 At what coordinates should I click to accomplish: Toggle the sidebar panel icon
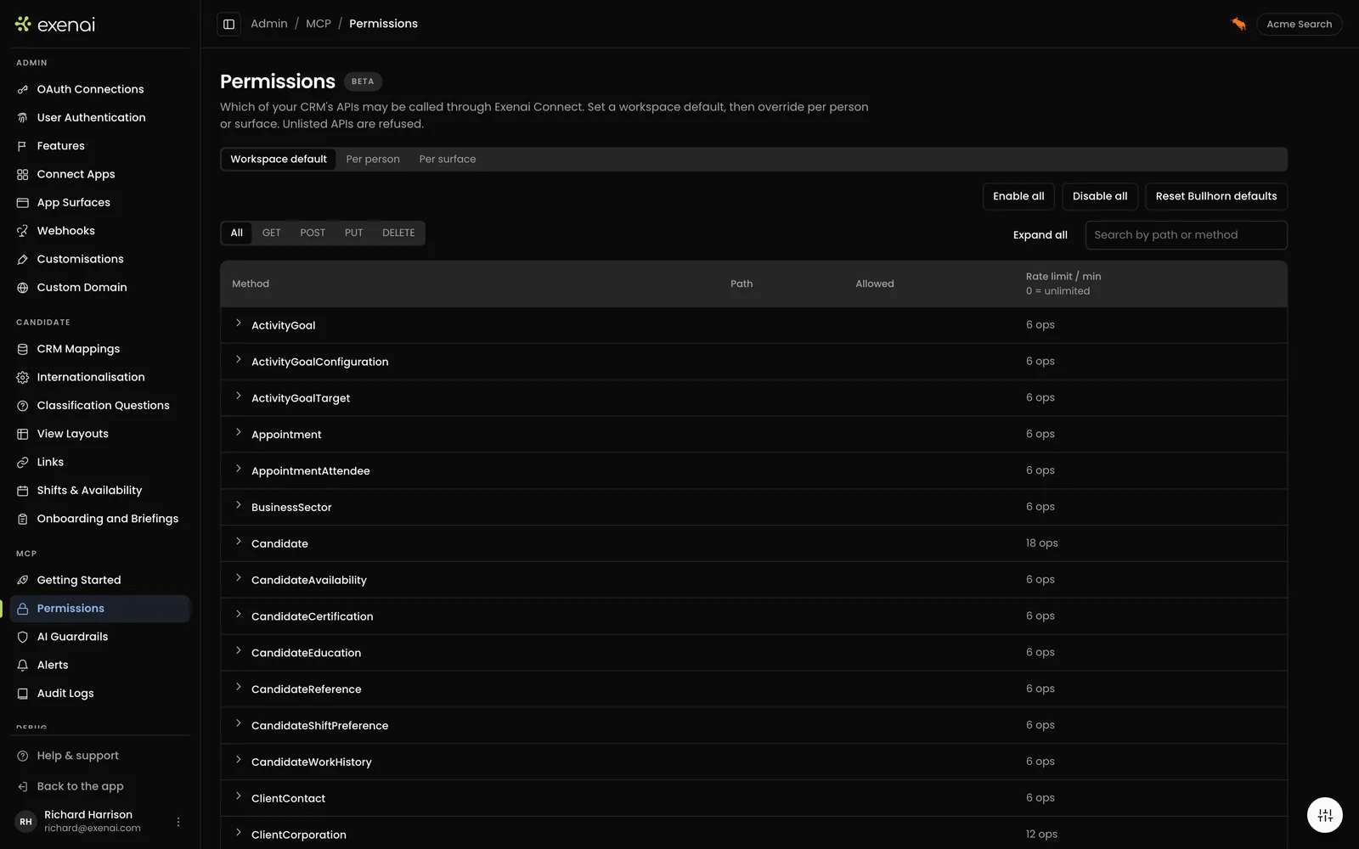coord(228,24)
